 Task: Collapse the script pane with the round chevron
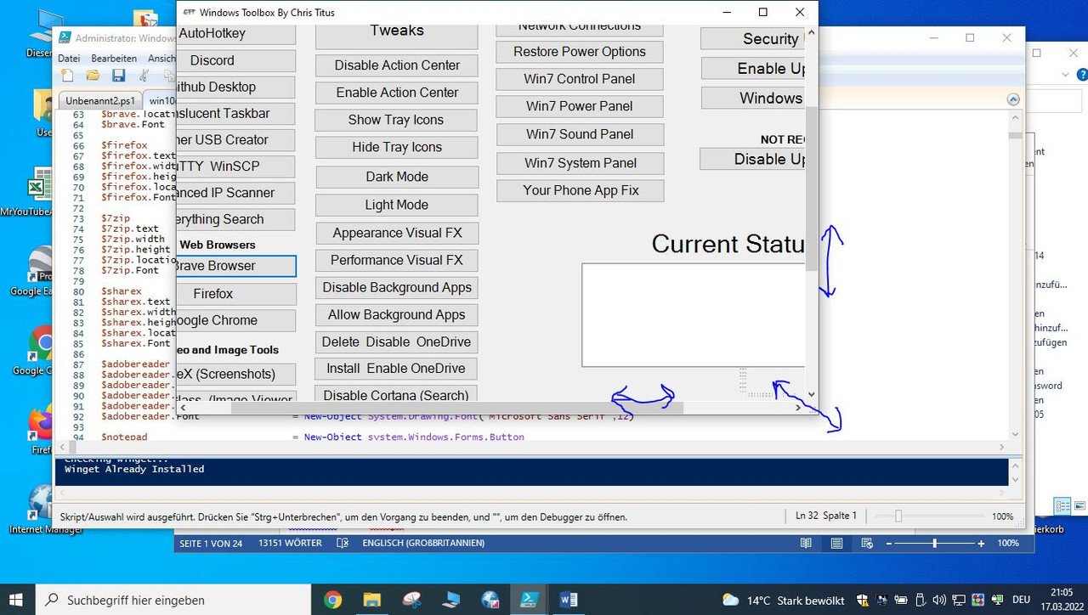click(1012, 99)
